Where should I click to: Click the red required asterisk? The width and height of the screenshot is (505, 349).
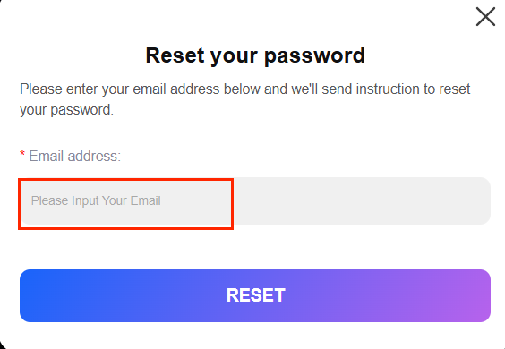[x=22, y=154]
